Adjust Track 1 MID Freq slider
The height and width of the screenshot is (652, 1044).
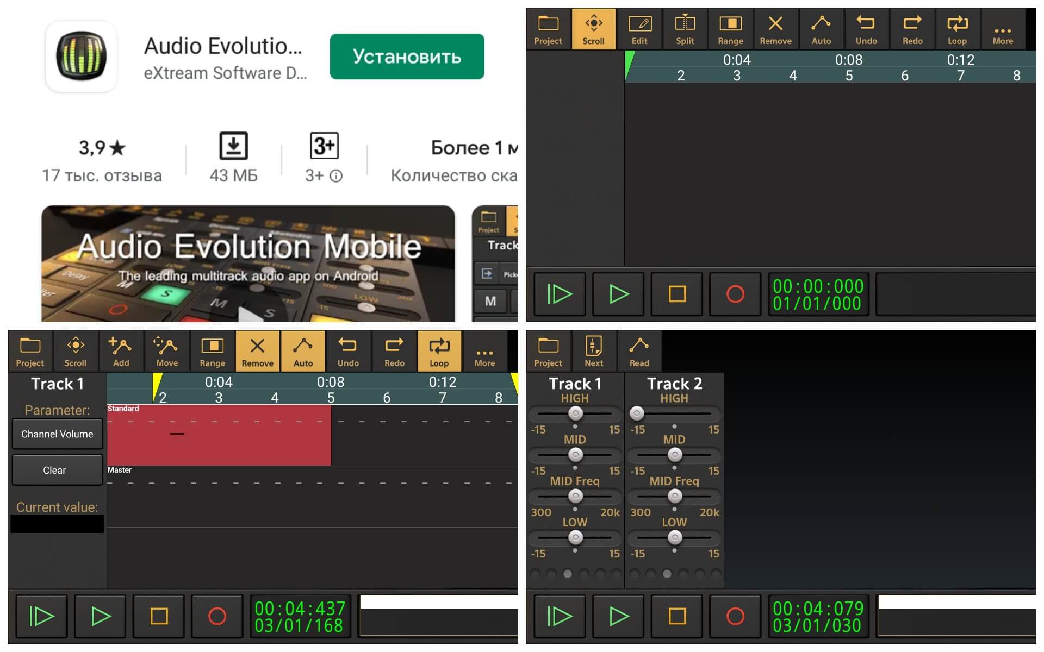click(575, 497)
